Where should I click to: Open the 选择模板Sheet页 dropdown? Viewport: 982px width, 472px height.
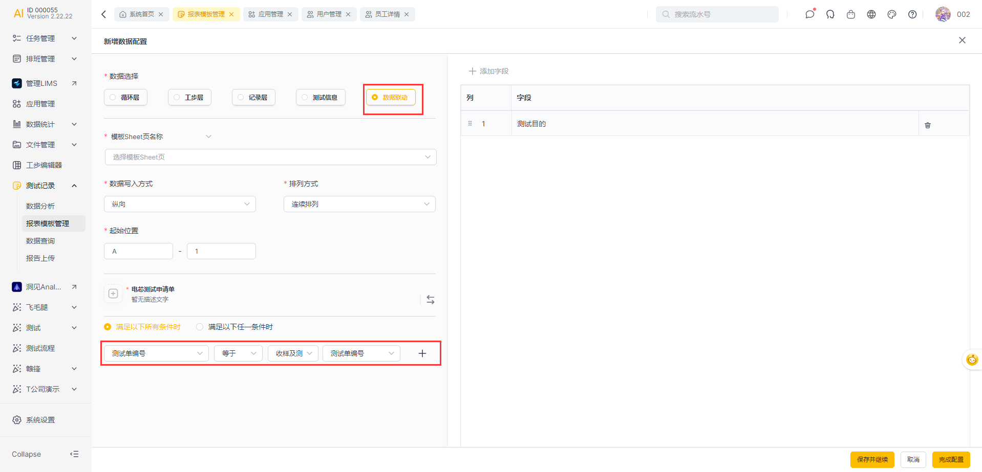click(270, 157)
